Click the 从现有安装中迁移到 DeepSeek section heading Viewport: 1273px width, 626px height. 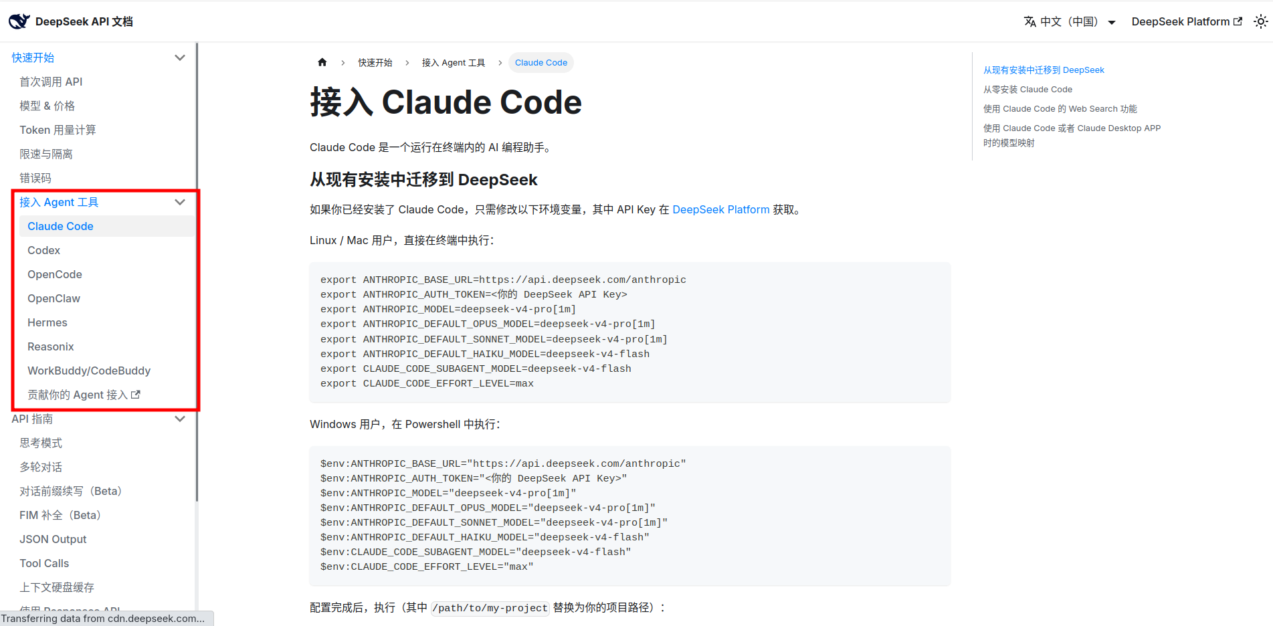(x=423, y=179)
